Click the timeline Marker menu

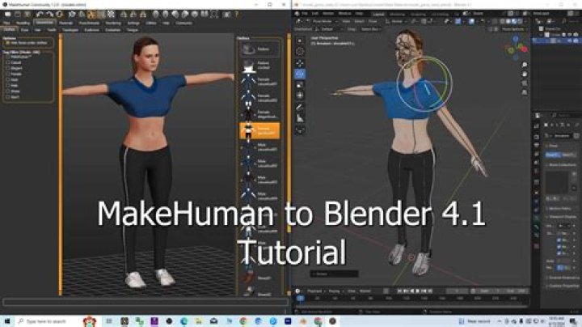365,291
